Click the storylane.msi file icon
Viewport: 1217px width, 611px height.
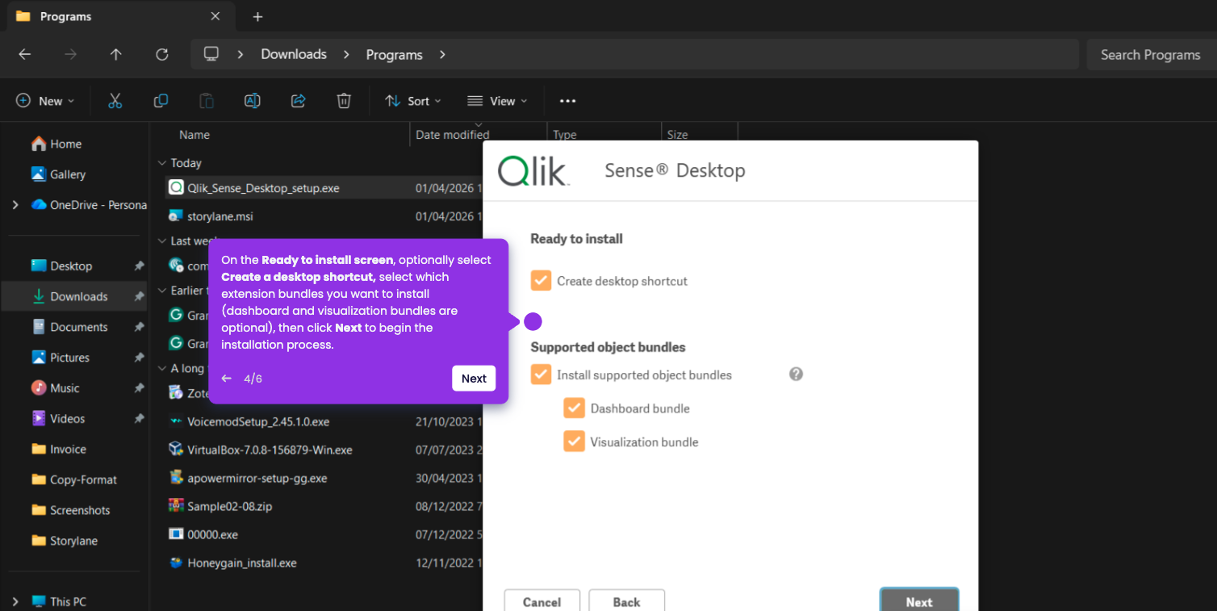[x=176, y=216]
